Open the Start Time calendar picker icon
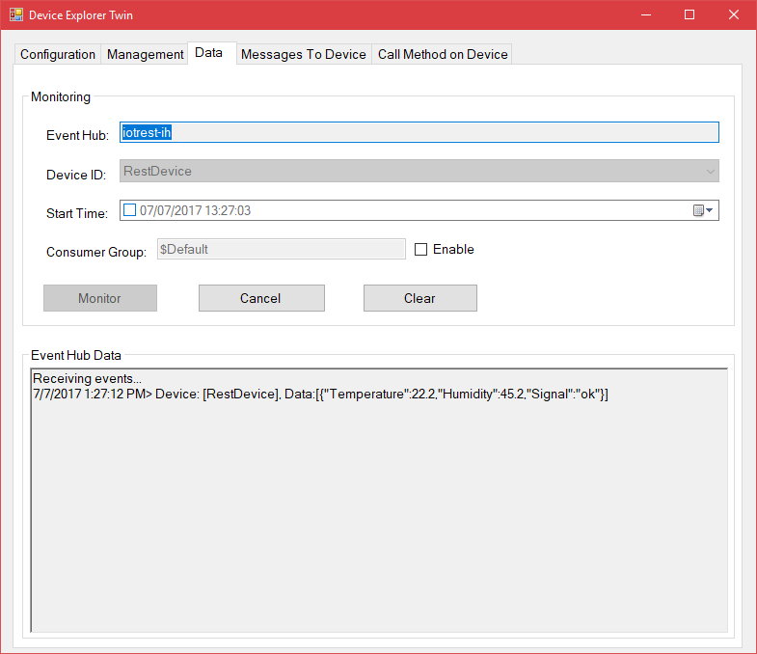The image size is (757, 654). [703, 210]
